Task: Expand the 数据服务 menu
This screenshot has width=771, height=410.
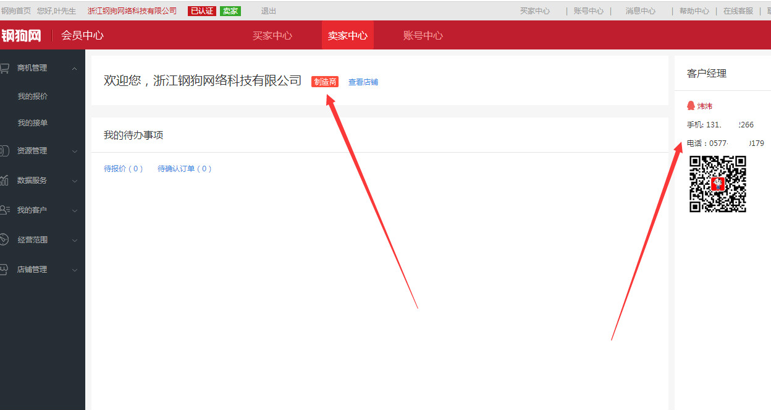Action: (75, 180)
